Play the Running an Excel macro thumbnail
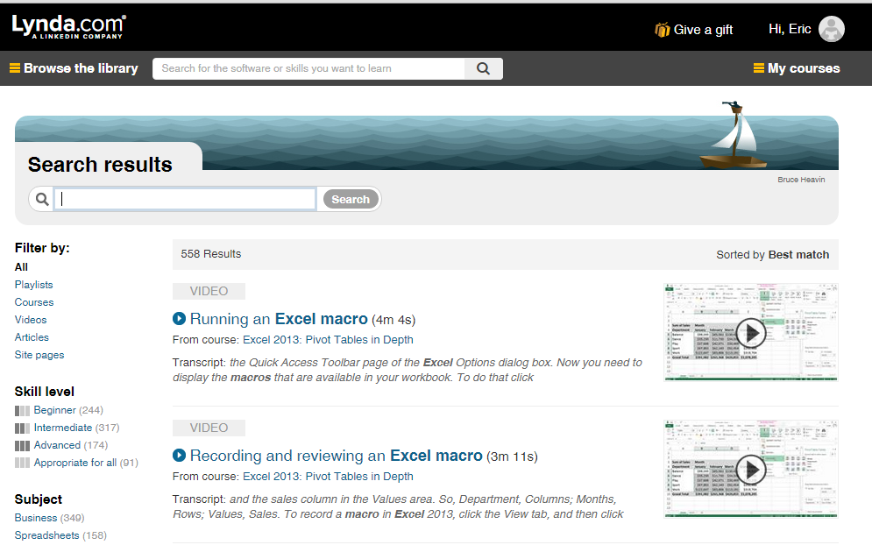872x545 pixels. pos(751,333)
